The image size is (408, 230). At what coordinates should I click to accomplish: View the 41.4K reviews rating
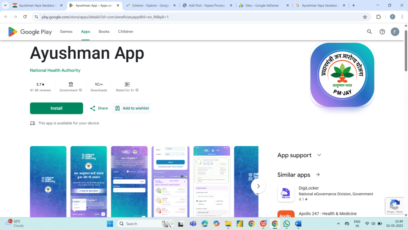click(40, 87)
